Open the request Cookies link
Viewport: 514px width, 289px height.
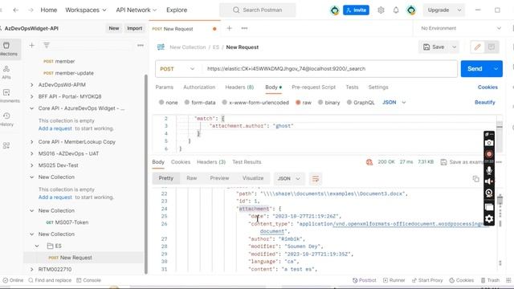pyautogui.click(x=487, y=88)
